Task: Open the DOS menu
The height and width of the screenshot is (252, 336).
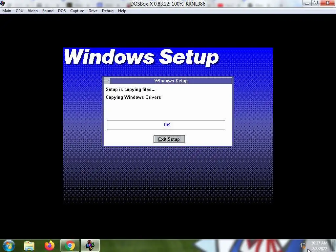Action: [62, 11]
